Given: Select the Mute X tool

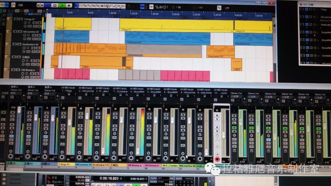Looking at the screenshot, I should [102, 6].
